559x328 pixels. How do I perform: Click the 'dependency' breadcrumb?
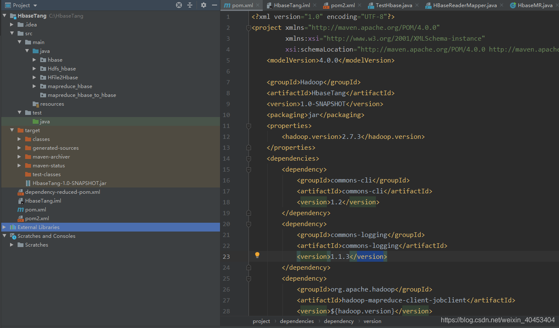pyautogui.click(x=339, y=321)
